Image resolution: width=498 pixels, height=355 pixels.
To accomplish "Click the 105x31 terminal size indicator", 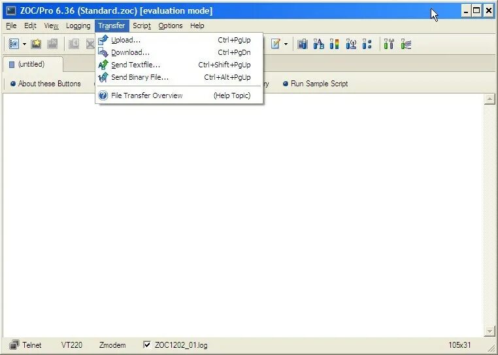I will (x=459, y=345).
